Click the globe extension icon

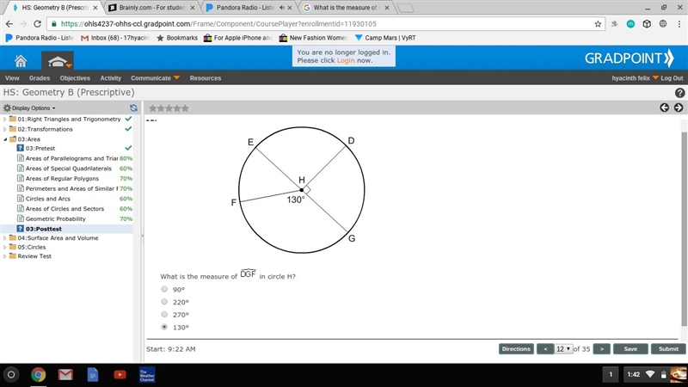663,24
